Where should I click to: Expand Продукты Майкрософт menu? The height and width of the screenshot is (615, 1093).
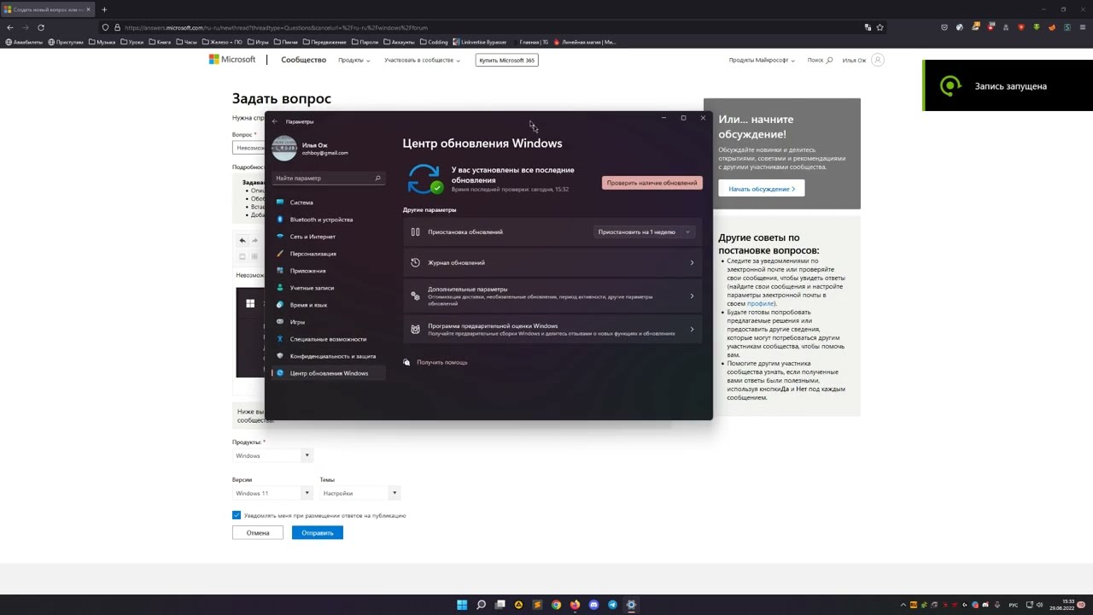pyautogui.click(x=762, y=60)
